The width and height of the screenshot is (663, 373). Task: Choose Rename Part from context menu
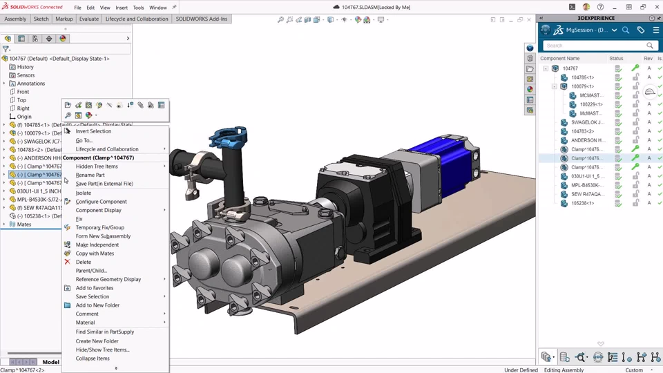click(x=90, y=175)
